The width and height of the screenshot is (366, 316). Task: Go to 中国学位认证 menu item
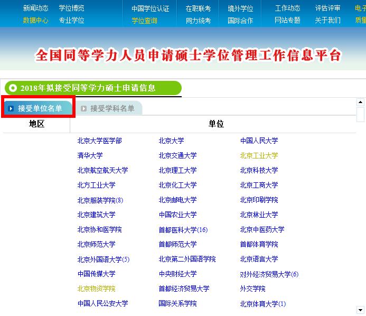coord(150,8)
